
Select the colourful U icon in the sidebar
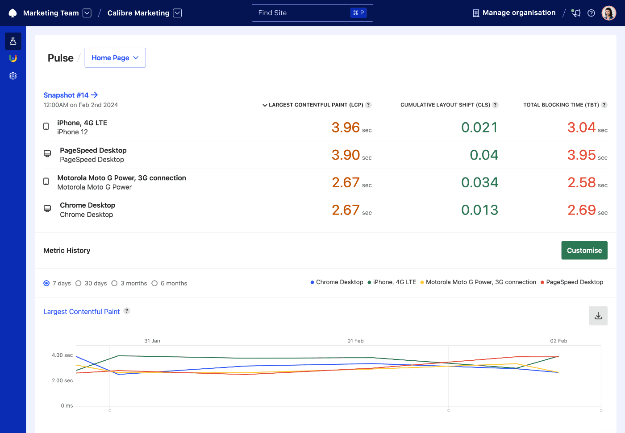pos(12,58)
